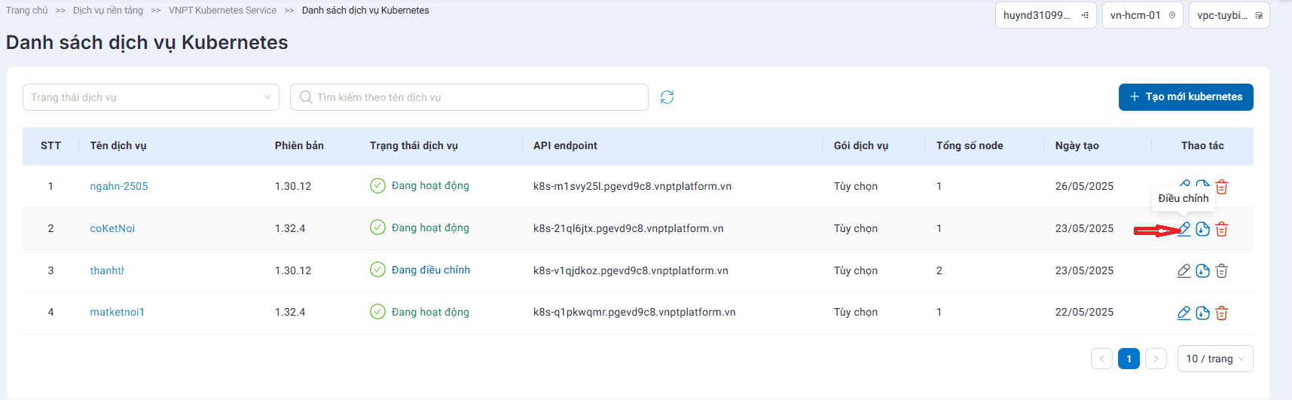Open VNPT Kubernetes Service breadcrumb
The height and width of the screenshot is (400, 1292).
click(222, 11)
